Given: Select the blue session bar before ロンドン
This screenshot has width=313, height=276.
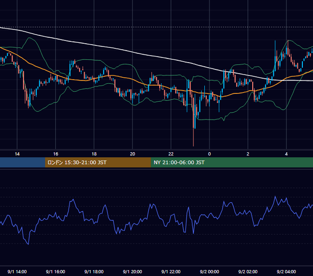Looking at the screenshot, I should click(x=23, y=162).
